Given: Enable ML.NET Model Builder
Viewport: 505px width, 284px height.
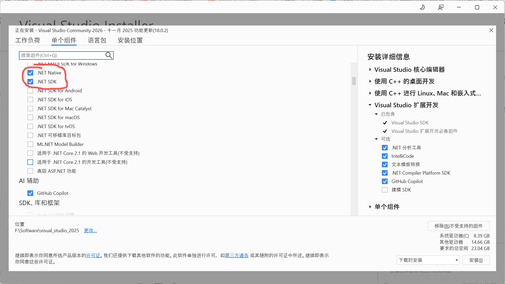Looking at the screenshot, I should 30,144.
